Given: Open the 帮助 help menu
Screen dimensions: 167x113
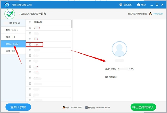Looking at the screenshot, I should [x=141, y=4].
